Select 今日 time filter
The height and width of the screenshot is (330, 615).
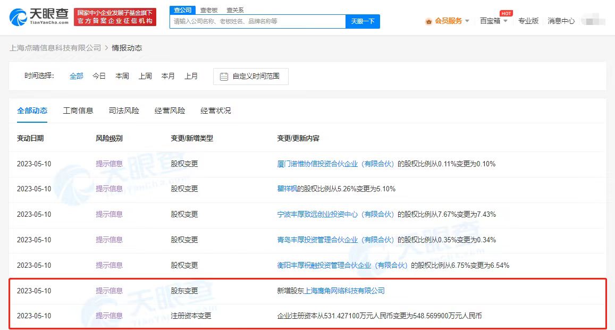point(99,76)
